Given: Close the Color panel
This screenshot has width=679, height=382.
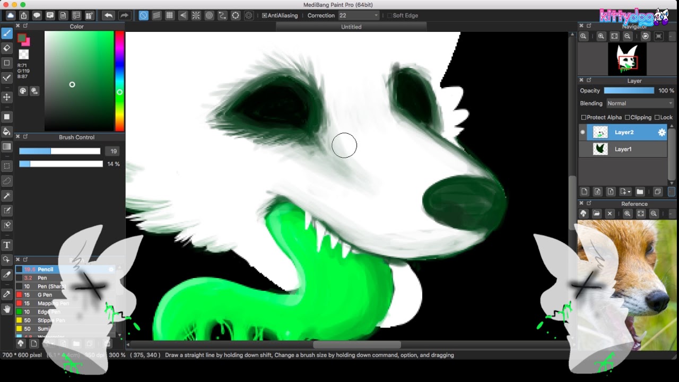Looking at the screenshot, I should click(x=18, y=26).
